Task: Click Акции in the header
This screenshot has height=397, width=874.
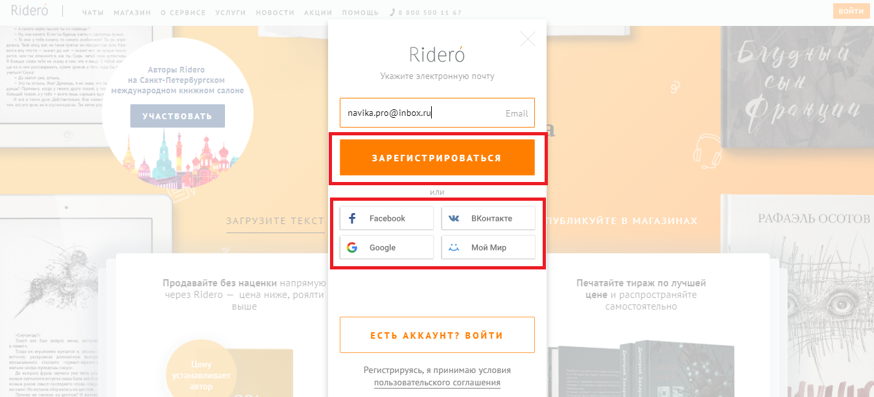Action: (x=318, y=13)
